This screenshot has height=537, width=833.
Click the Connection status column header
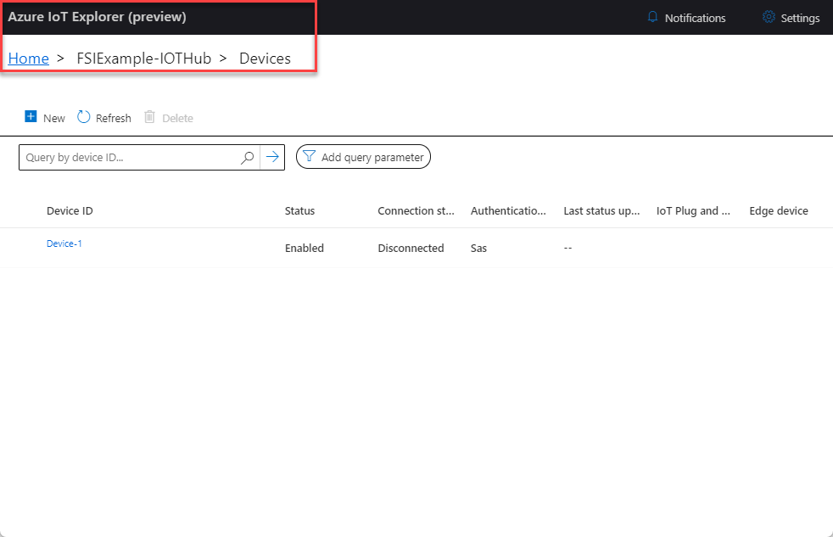click(x=416, y=210)
